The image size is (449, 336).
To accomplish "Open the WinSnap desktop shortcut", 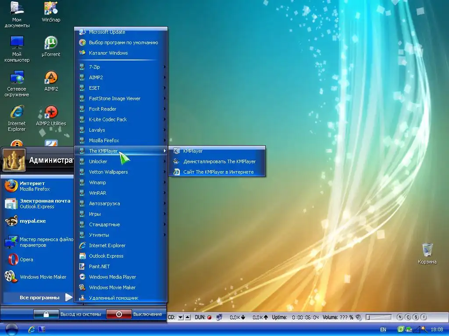I will [x=51, y=11].
